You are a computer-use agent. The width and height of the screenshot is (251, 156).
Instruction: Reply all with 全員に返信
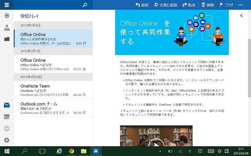pyautogui.click(x=166, y=5)
